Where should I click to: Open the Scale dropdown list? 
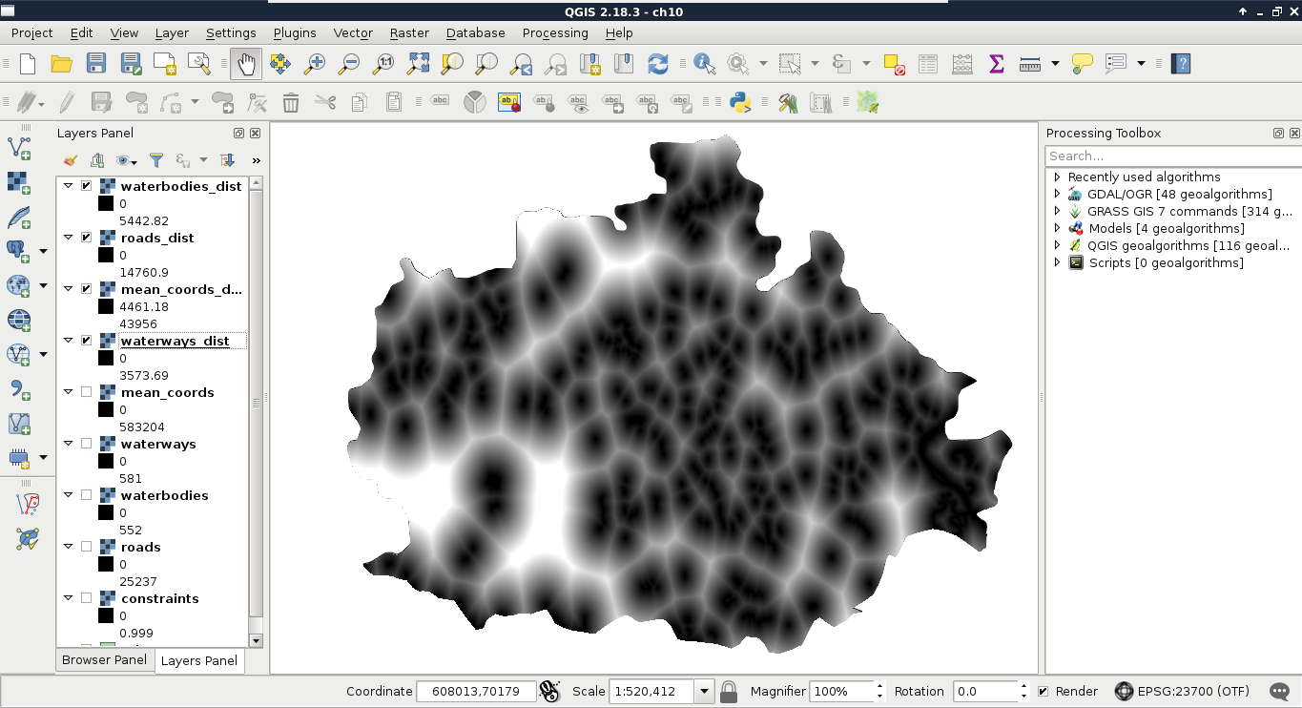point(704,691)
